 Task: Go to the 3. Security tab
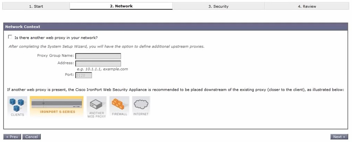pyautogui.click(x=218, y=6)
